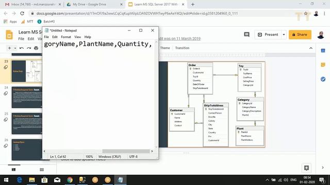Expand the side panel arrow
This screenshot has width=330, height=185.
click(323, 168)
